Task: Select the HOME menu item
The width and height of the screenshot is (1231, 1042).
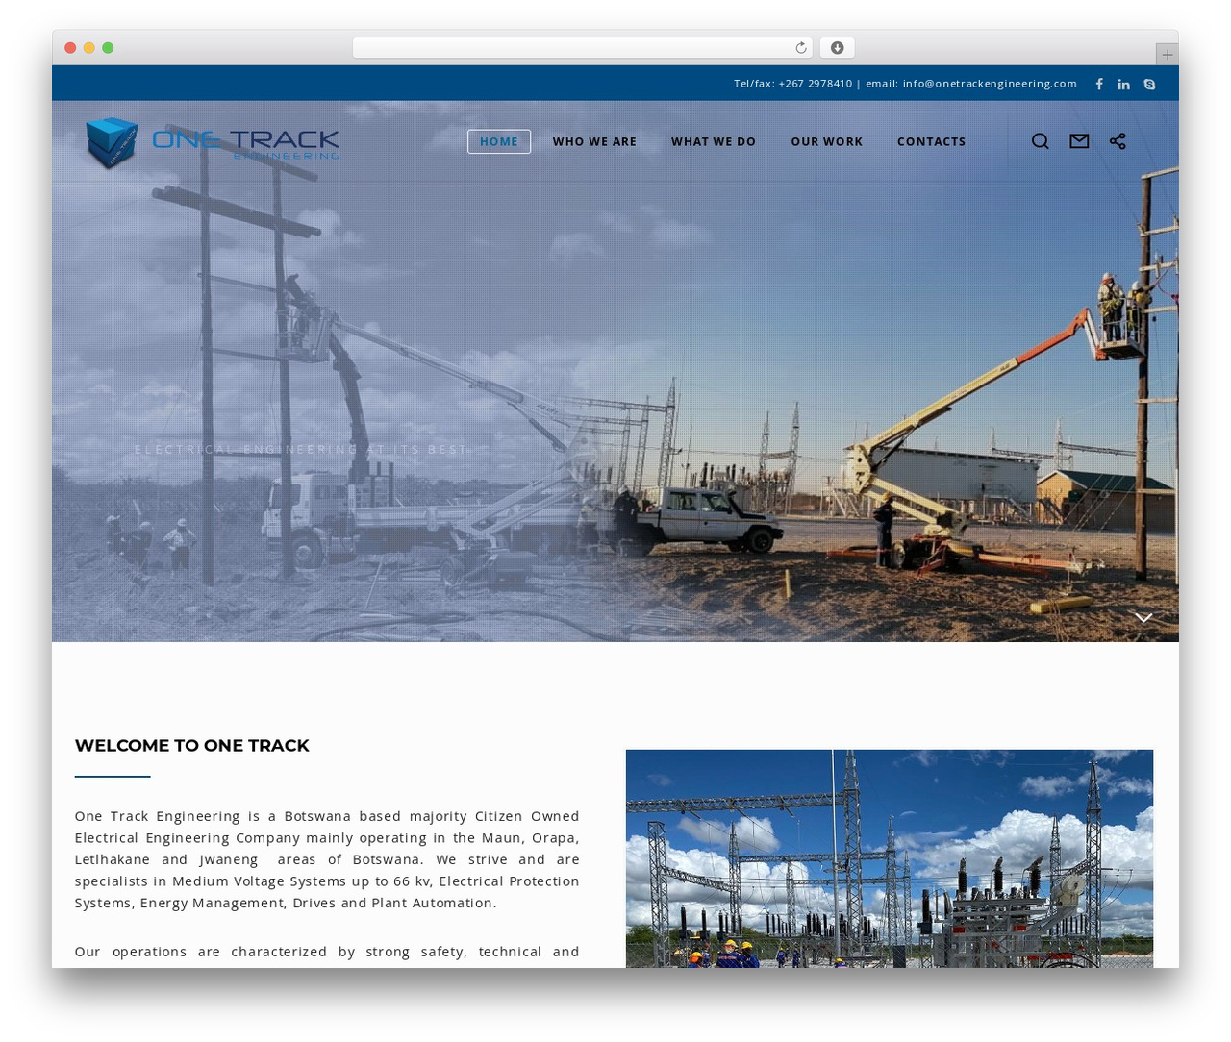Action: click(x=499, y=141)
